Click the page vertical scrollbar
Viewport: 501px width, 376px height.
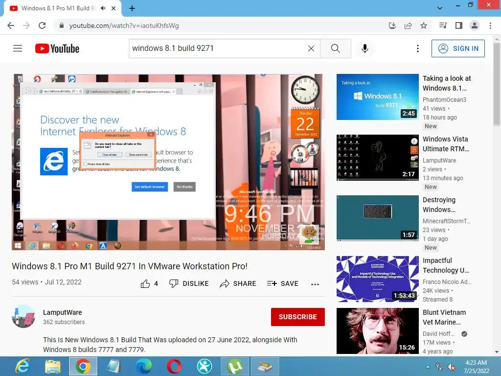coord(497,84)
